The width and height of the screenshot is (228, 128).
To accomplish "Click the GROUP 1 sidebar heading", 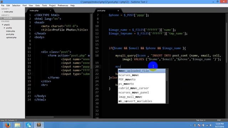I will (x=5, y=9).
